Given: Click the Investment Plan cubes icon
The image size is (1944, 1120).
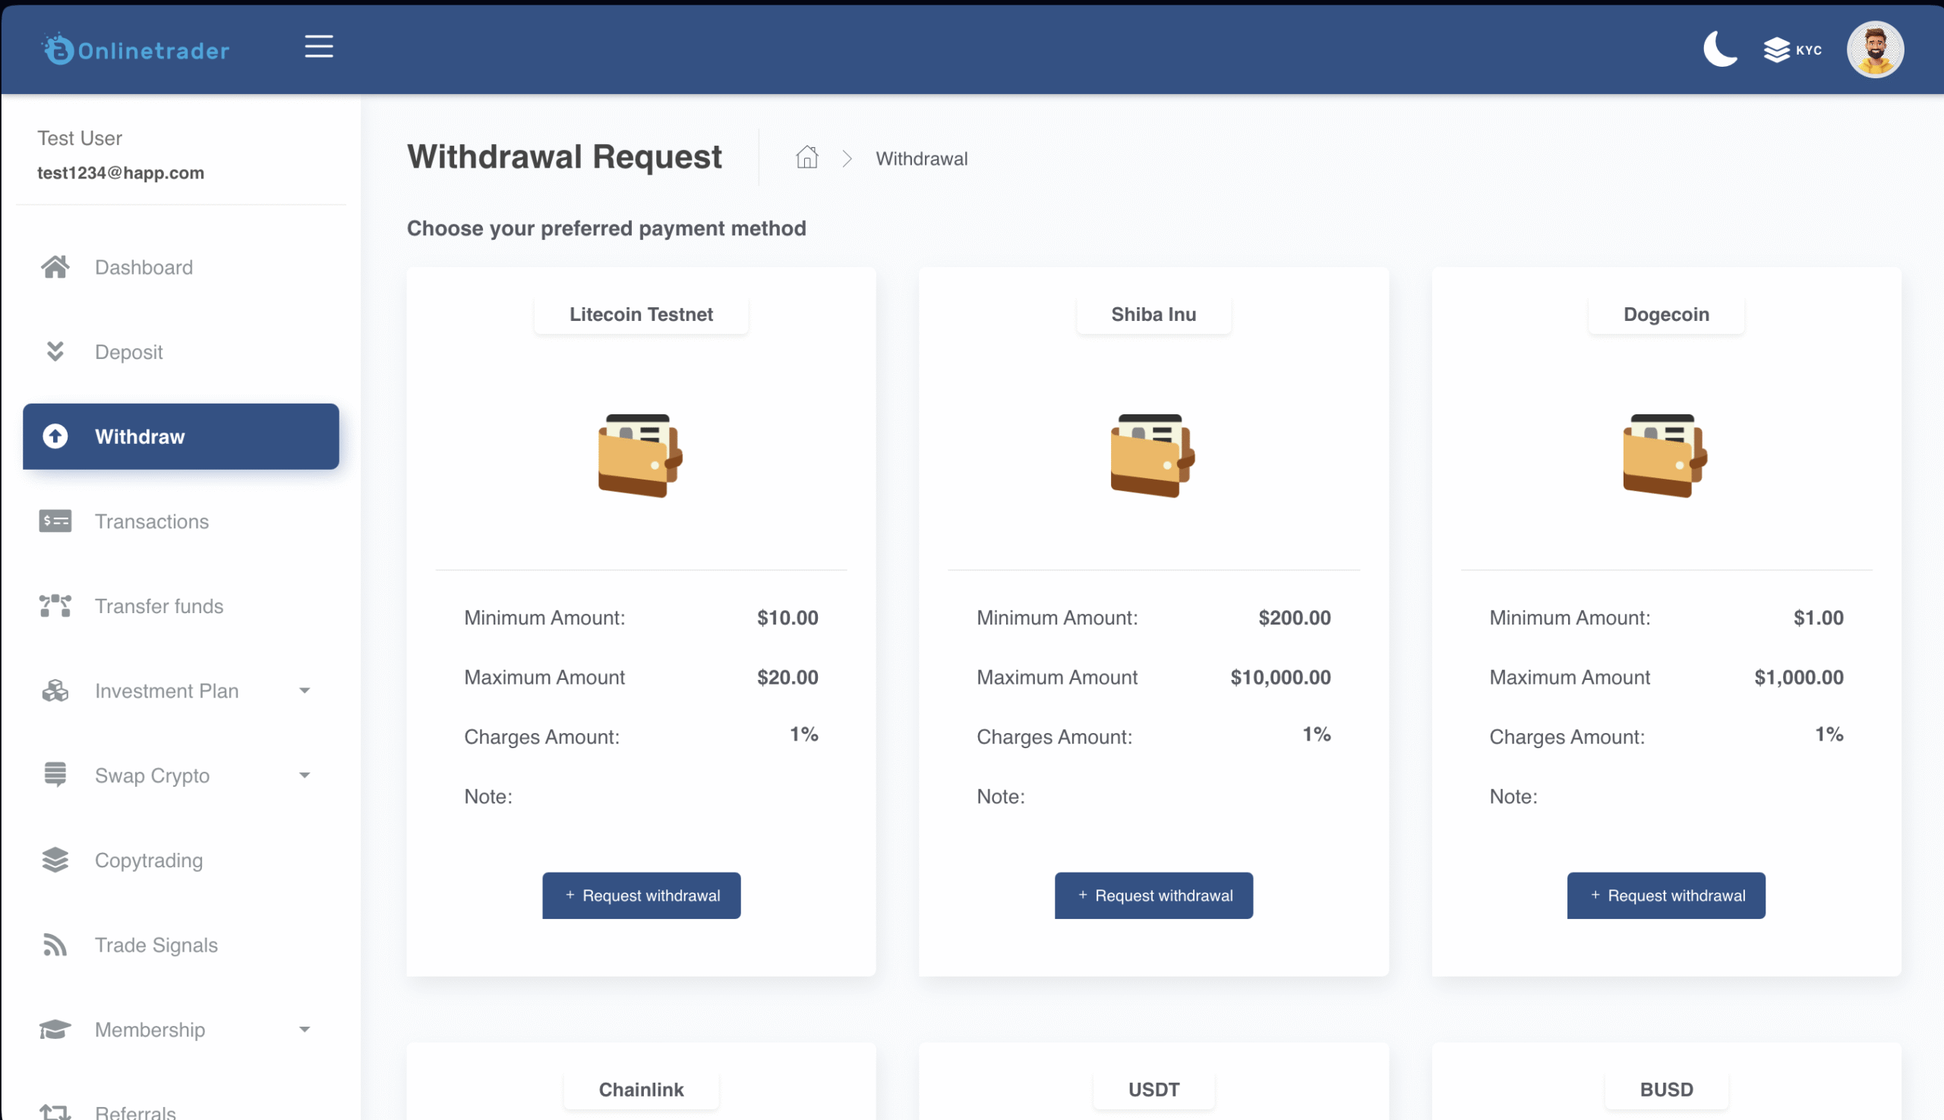Looking at the screenshot, I should pos(55,690).
